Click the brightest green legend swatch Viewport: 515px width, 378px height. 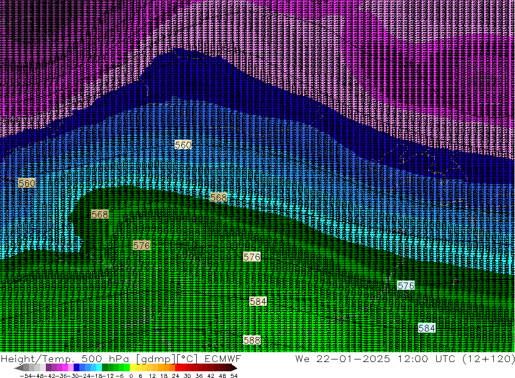[x=127, y=368]
